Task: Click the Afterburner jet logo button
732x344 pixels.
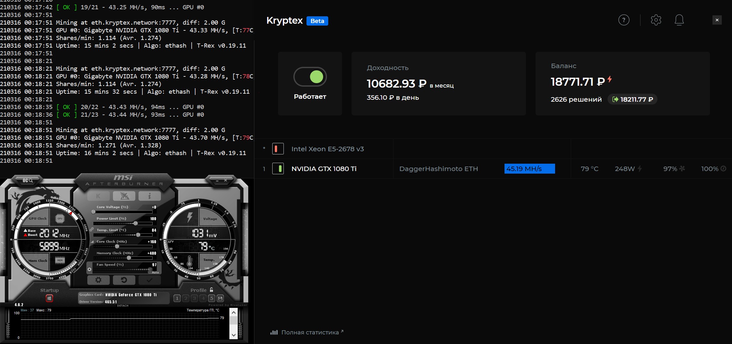Action: 124,196
